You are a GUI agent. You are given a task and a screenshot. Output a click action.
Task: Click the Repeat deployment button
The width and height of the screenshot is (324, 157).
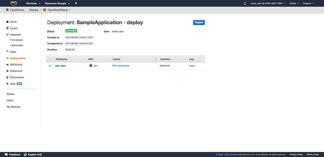point(199,23)
